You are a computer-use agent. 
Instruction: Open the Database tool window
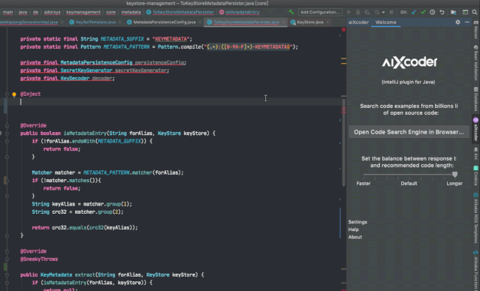tap(475, 99)
